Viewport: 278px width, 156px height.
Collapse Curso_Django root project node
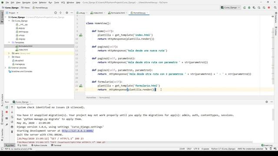click(x=6, y=17)
